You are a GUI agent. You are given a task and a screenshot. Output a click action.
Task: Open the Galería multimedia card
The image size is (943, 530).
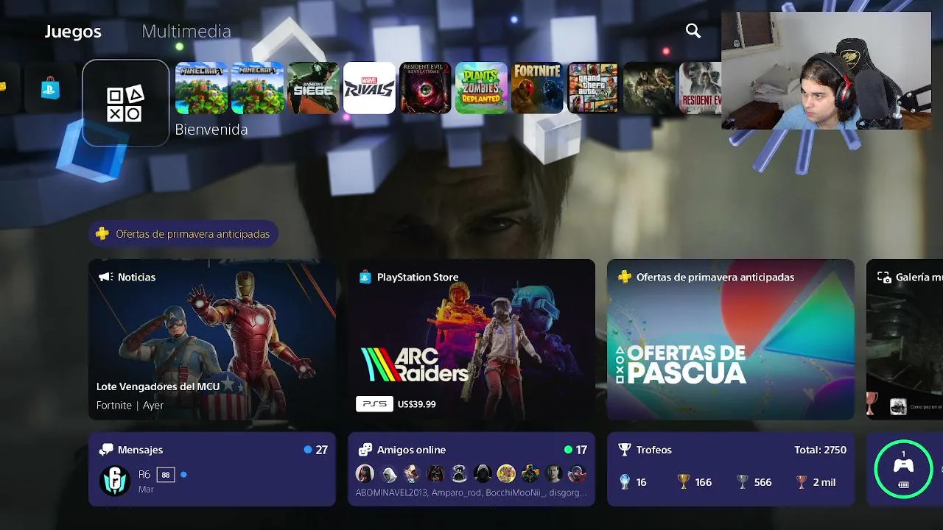[905, 339]
